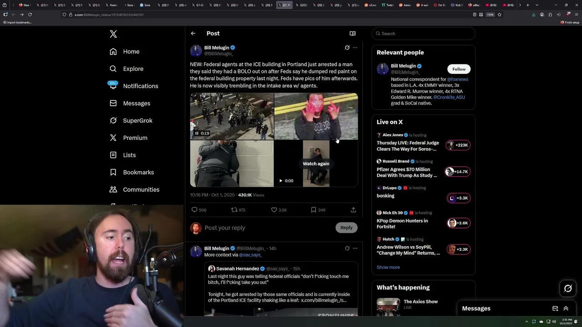Click Import bookmarks in bookmarks bar
The width and height of the screenshot is (582, 327).
point(17,22)
